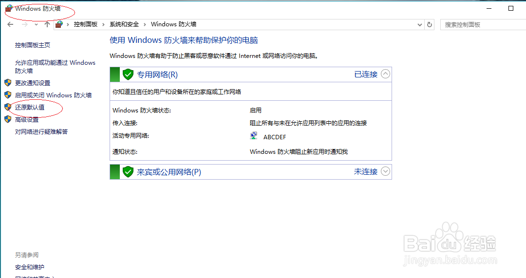This screenshot has height=278, width=526.
Task: Expand the 来宾或公用网络 section with round chevron
Action: [x=385, y=171]
